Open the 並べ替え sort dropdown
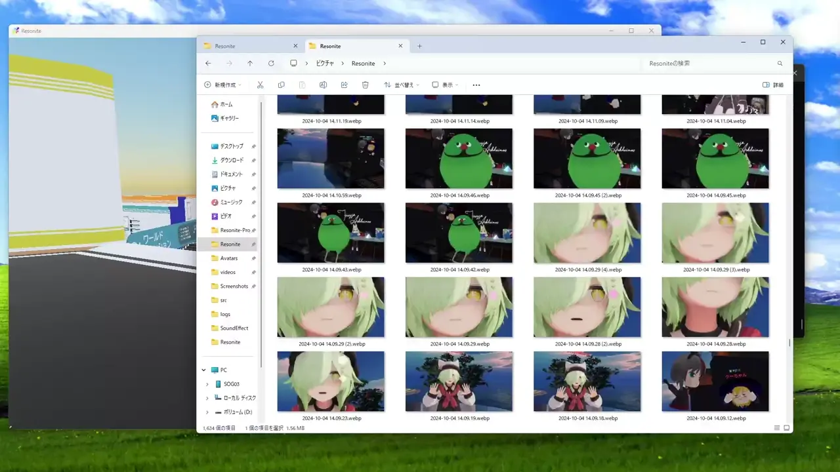This screenshot has height=472, width=840. [x=402, y=85]
